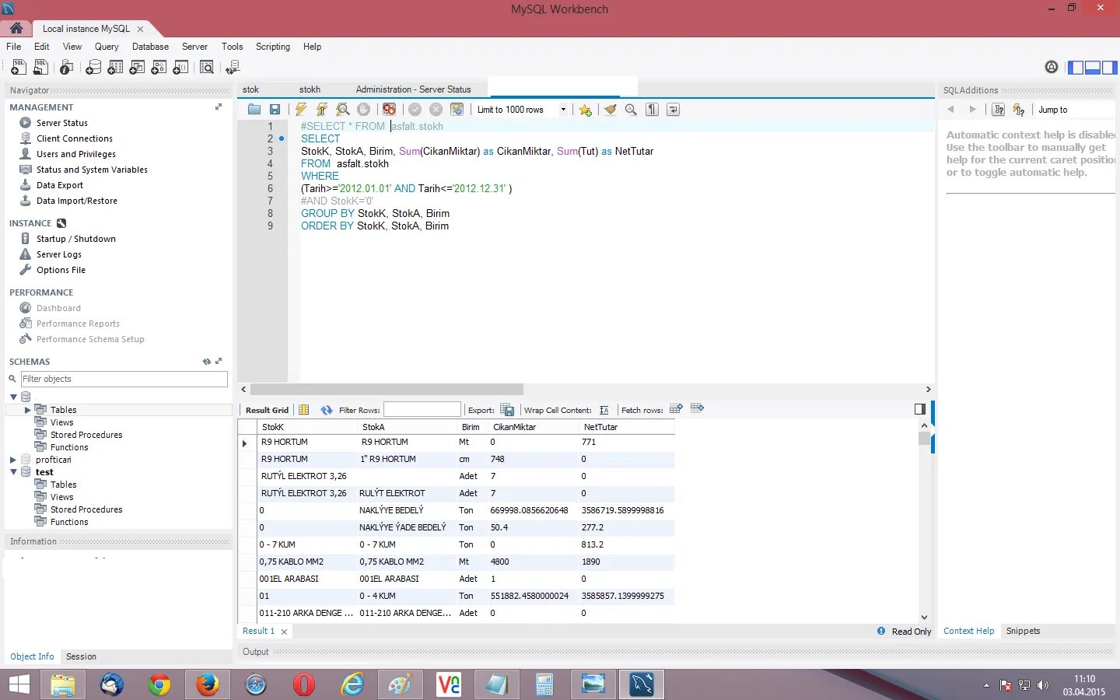The height and width of the screenshot is (700, 1120).
Task: Open Jump to help topic dropdown
Action: pyautogui.click(x=1074, y=110)
